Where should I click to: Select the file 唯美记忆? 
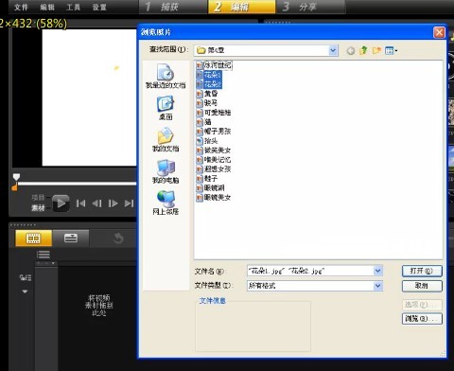[x=214, y=160]
